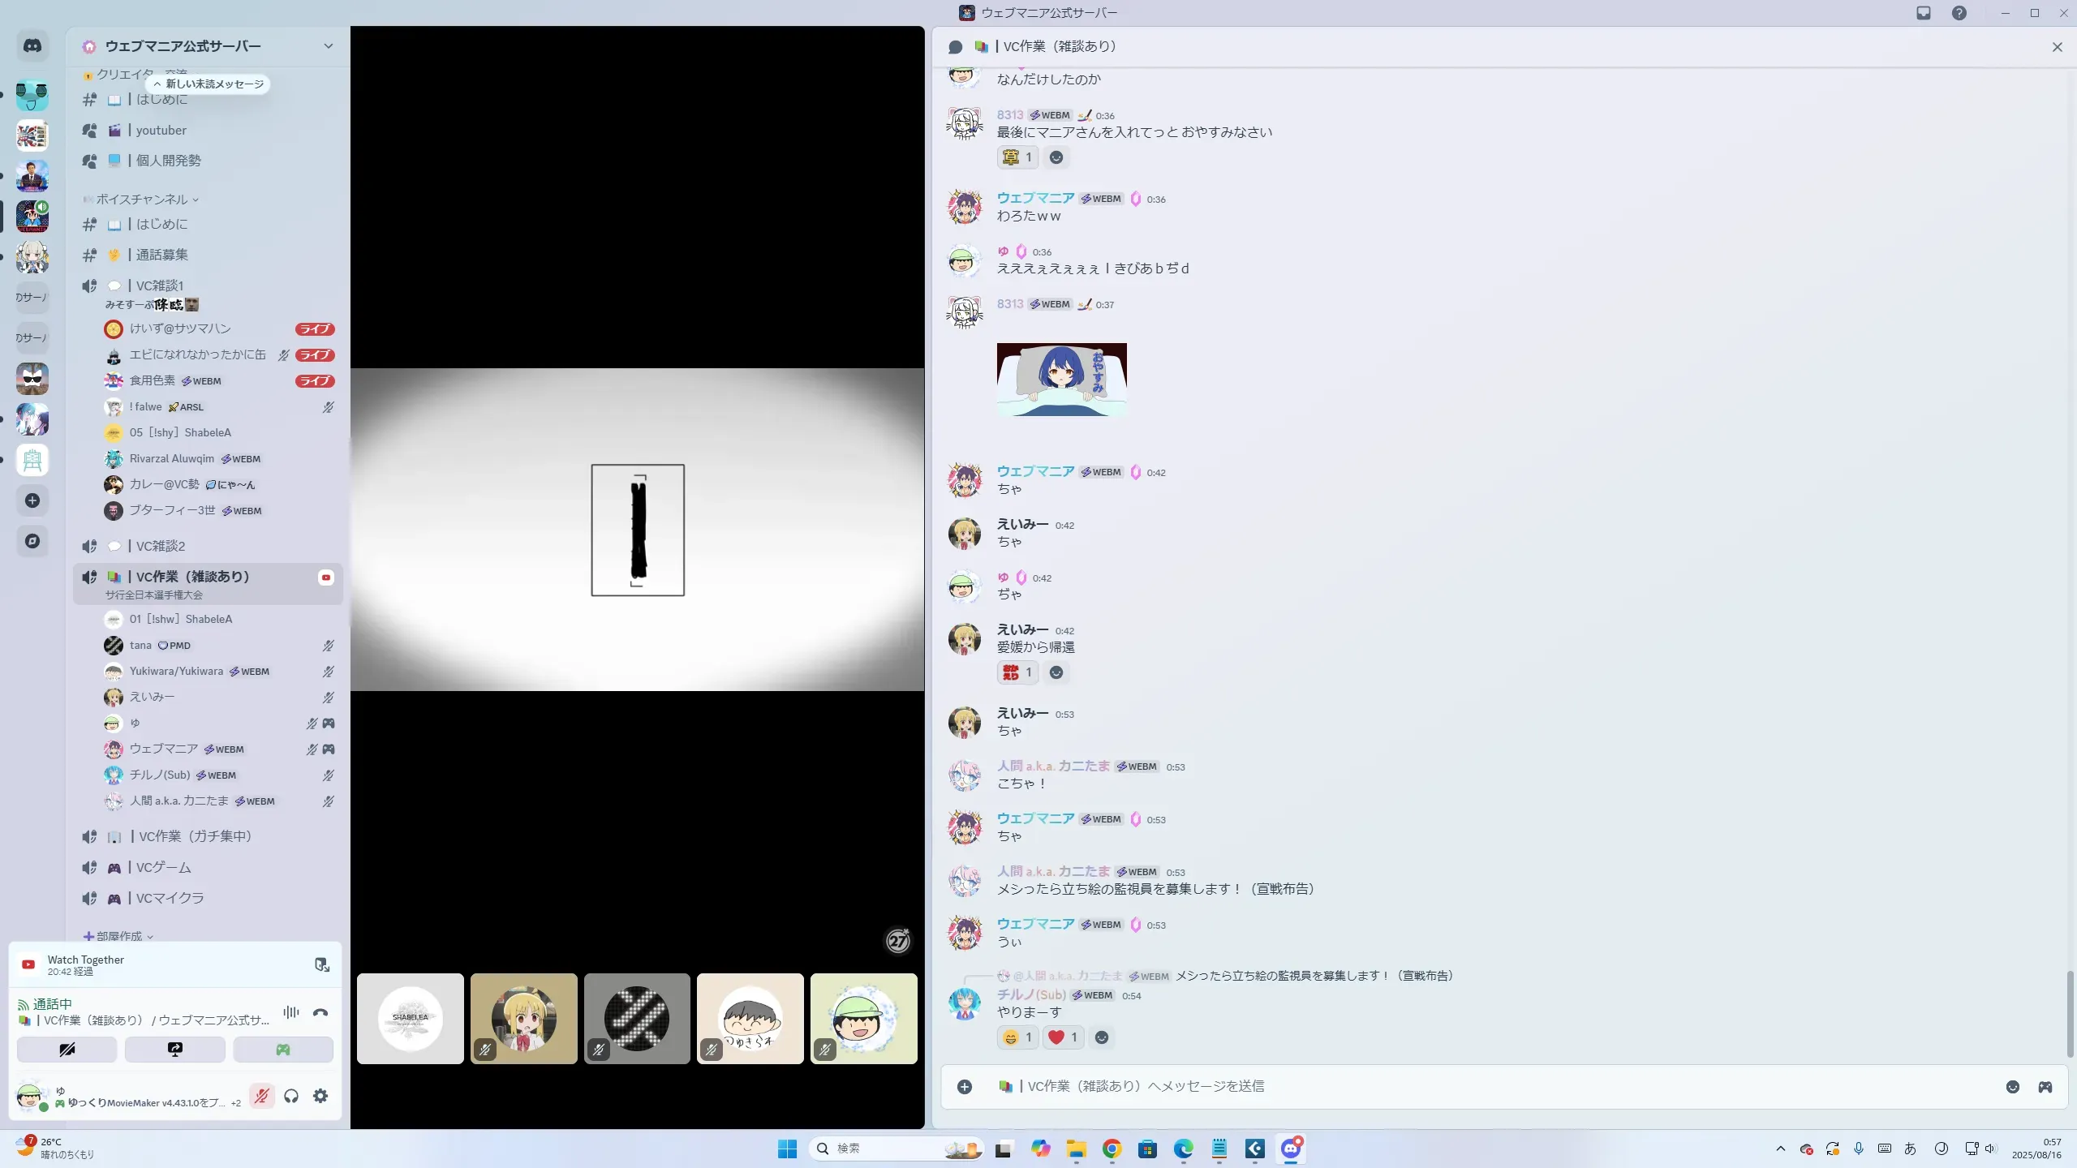Open Discord home direct messages

(x=32, y=46)
